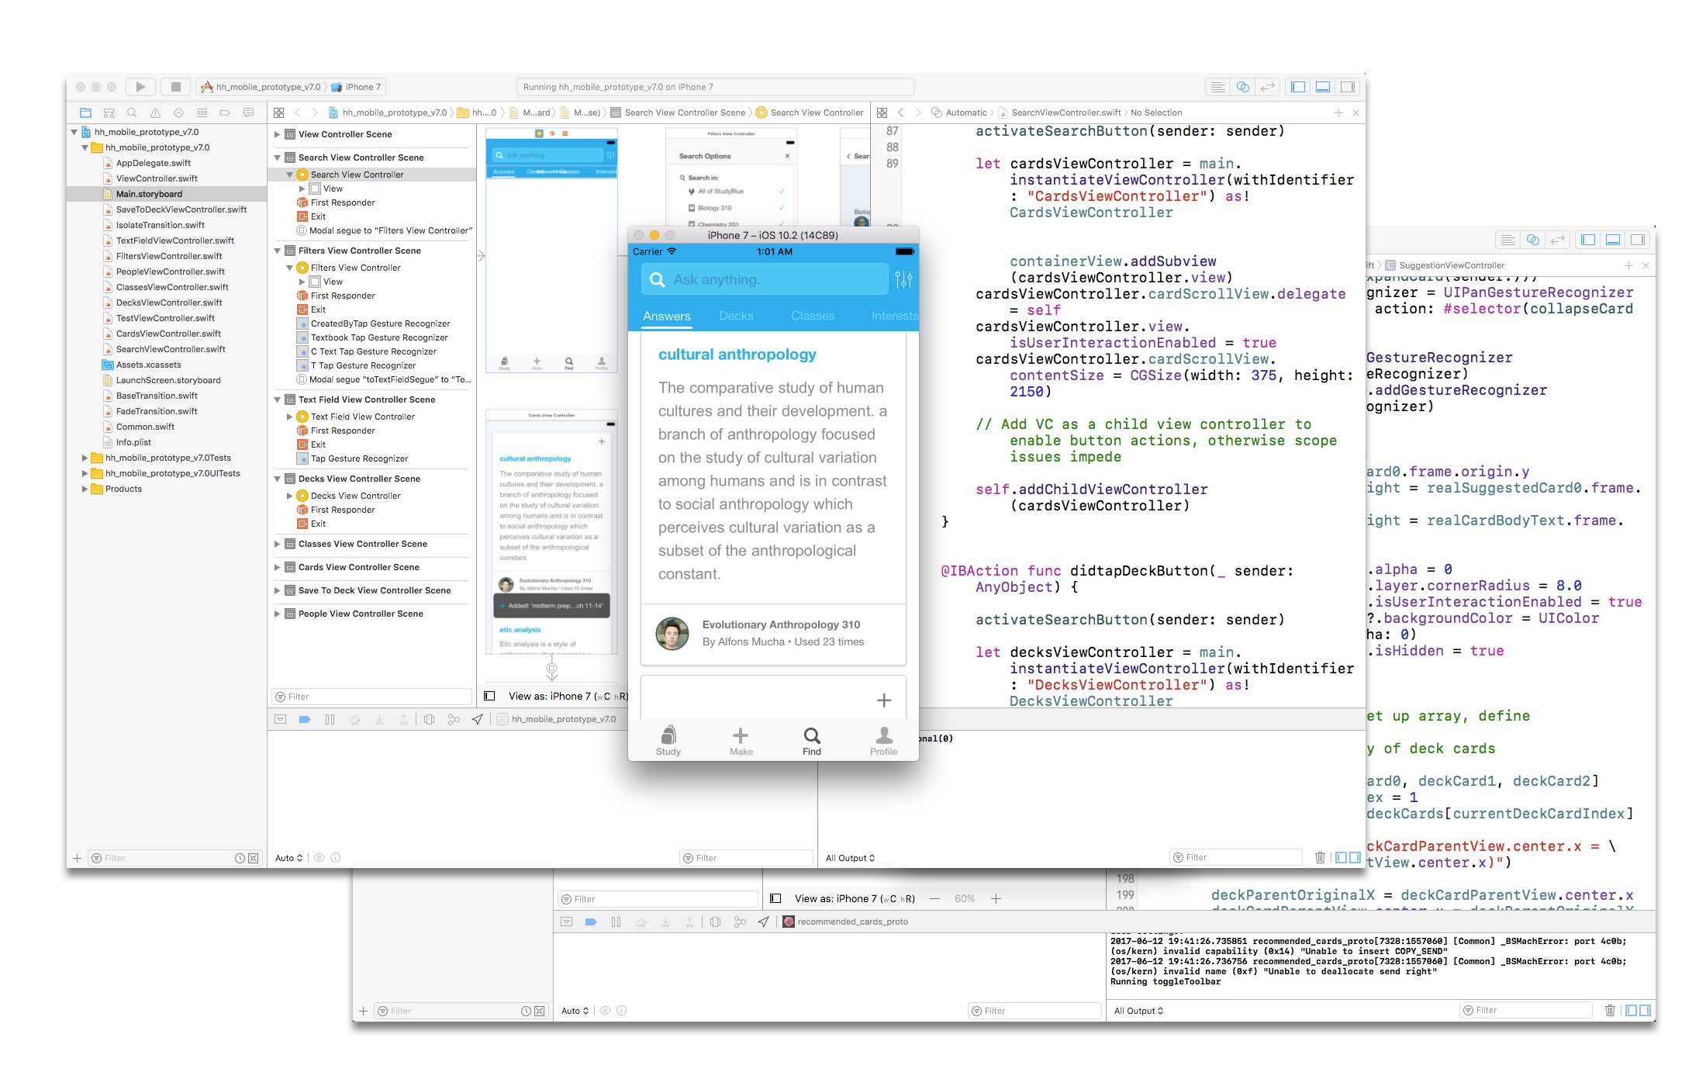The image size is (1706, 1086).
Task: Select 'Decks View Controller' in outline
Action: point(355,496)
